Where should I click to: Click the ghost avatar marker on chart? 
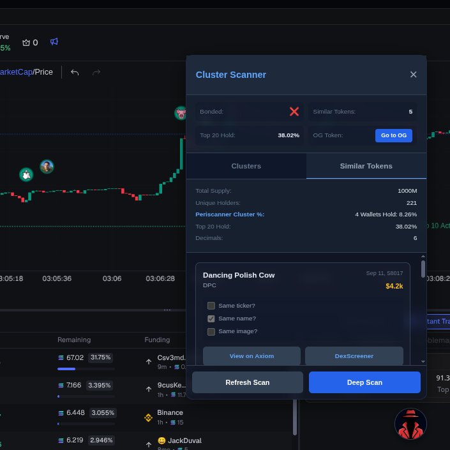(x=26, y=174)
